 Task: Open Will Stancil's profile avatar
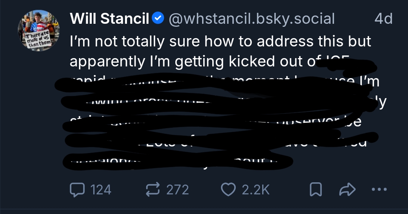click(x=39, y=31)
